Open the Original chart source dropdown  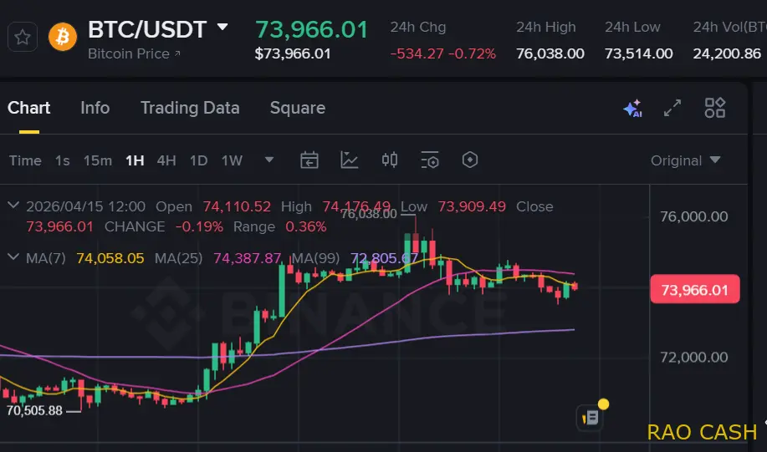pos(685,160)
